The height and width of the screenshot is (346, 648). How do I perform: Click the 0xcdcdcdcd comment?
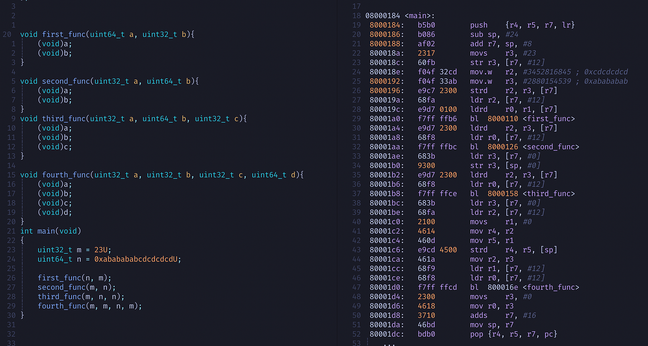(606, 72)
